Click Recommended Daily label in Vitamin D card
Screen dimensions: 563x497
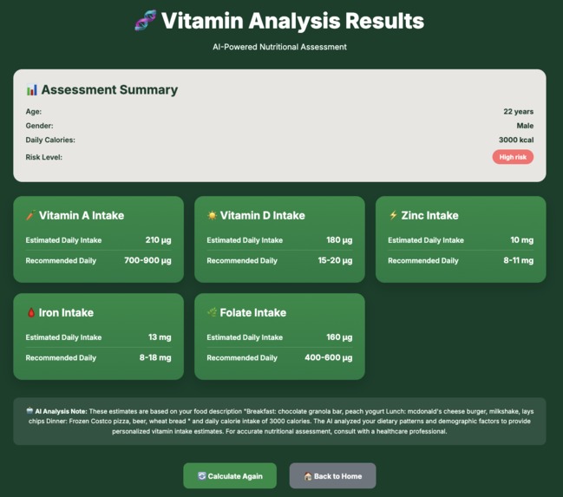pyautogui.click(x=242, y=260)
